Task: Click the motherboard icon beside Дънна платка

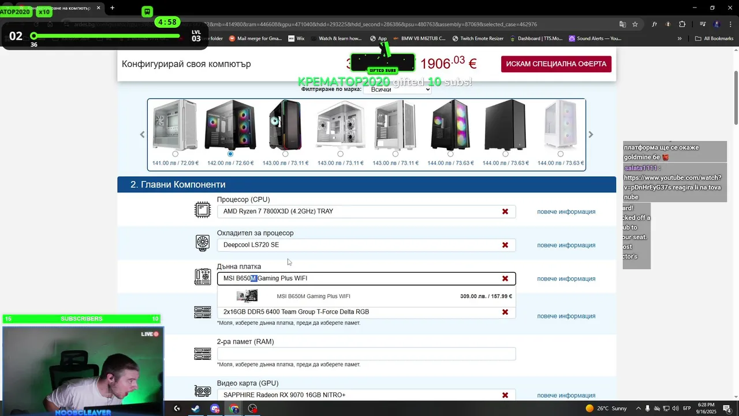Action: 203,277
